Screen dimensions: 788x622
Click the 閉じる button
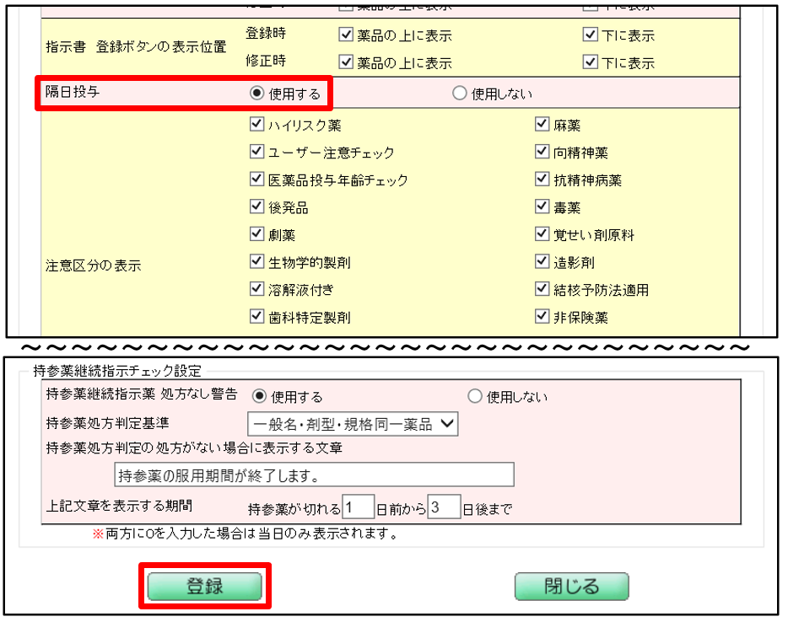tap(571, 587)
